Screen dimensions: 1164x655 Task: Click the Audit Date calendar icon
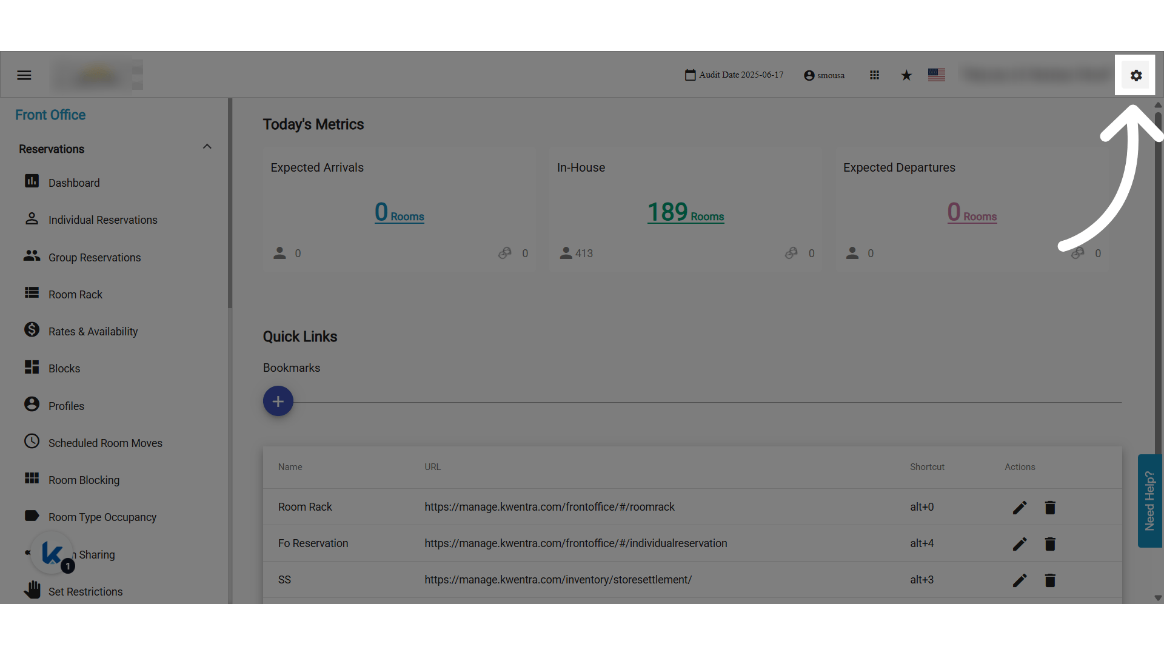[691, 75]
